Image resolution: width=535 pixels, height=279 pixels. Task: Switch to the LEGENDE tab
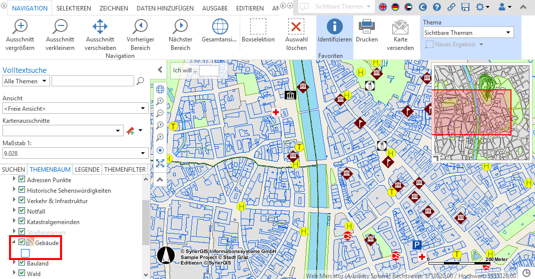click(88, 169)
